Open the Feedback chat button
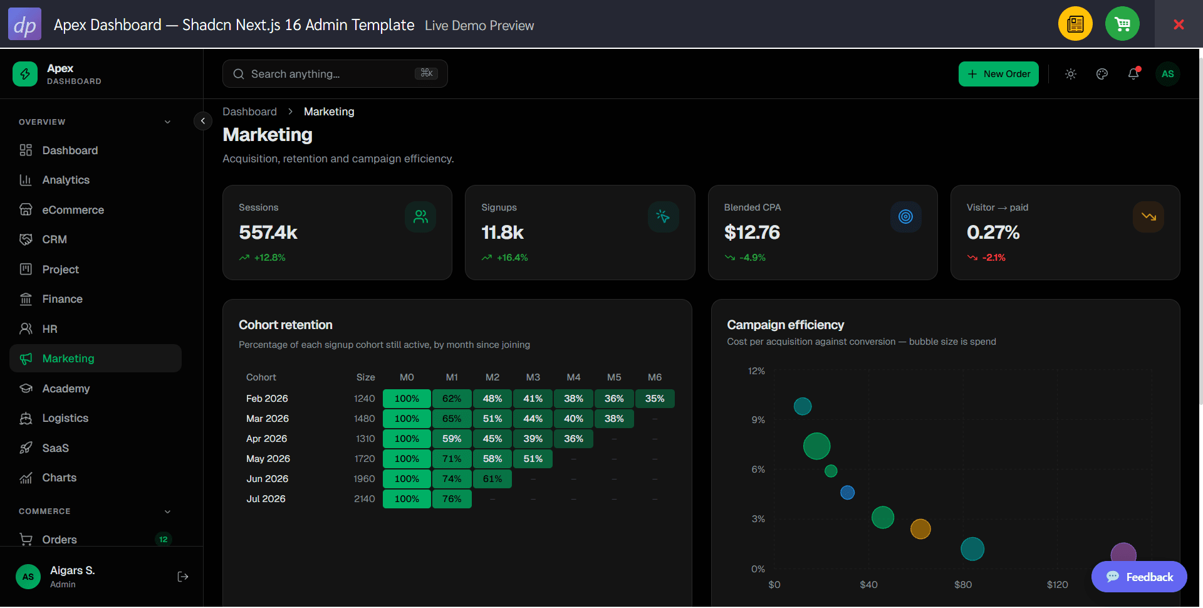1203x608 pixels. (1138, 577)
